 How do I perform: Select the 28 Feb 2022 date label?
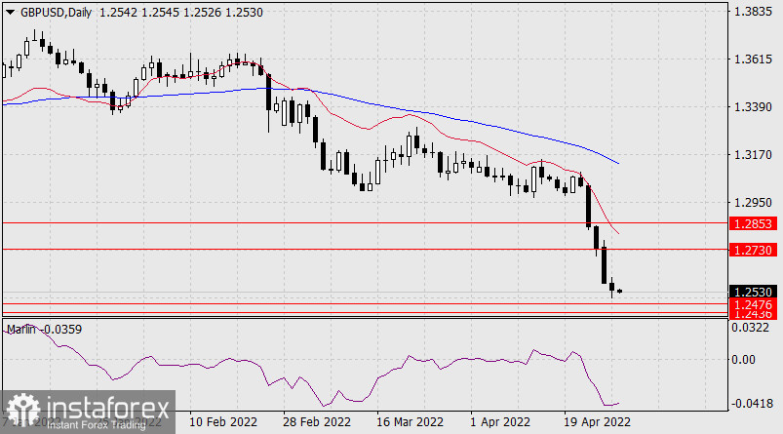point(317,422)
